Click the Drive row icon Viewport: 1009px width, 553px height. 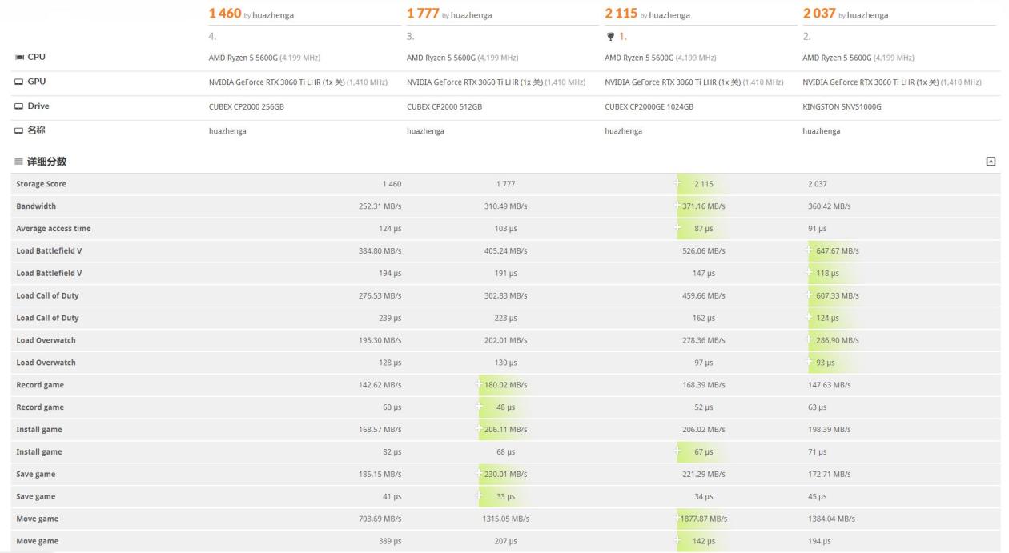(x=19, y=106)
